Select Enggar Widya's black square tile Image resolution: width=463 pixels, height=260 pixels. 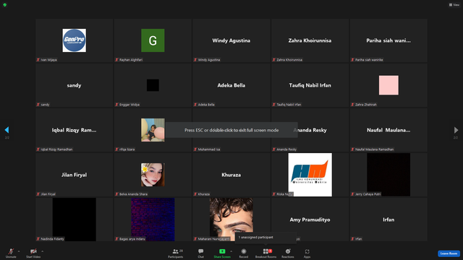153,85
